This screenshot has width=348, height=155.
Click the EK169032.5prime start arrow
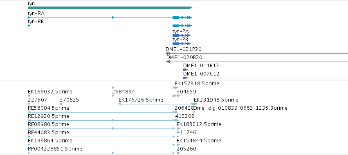29,96
